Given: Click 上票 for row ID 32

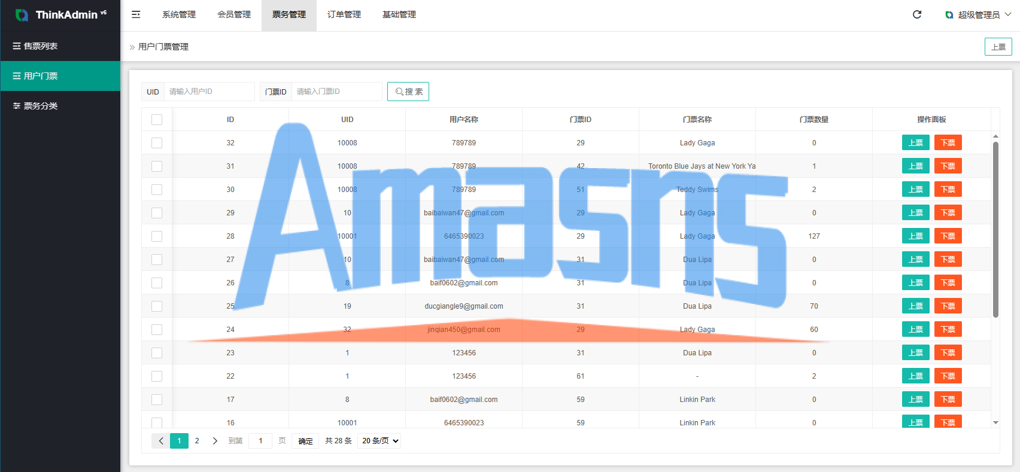Looking at the screenshot, I should [x=916, y=142].
